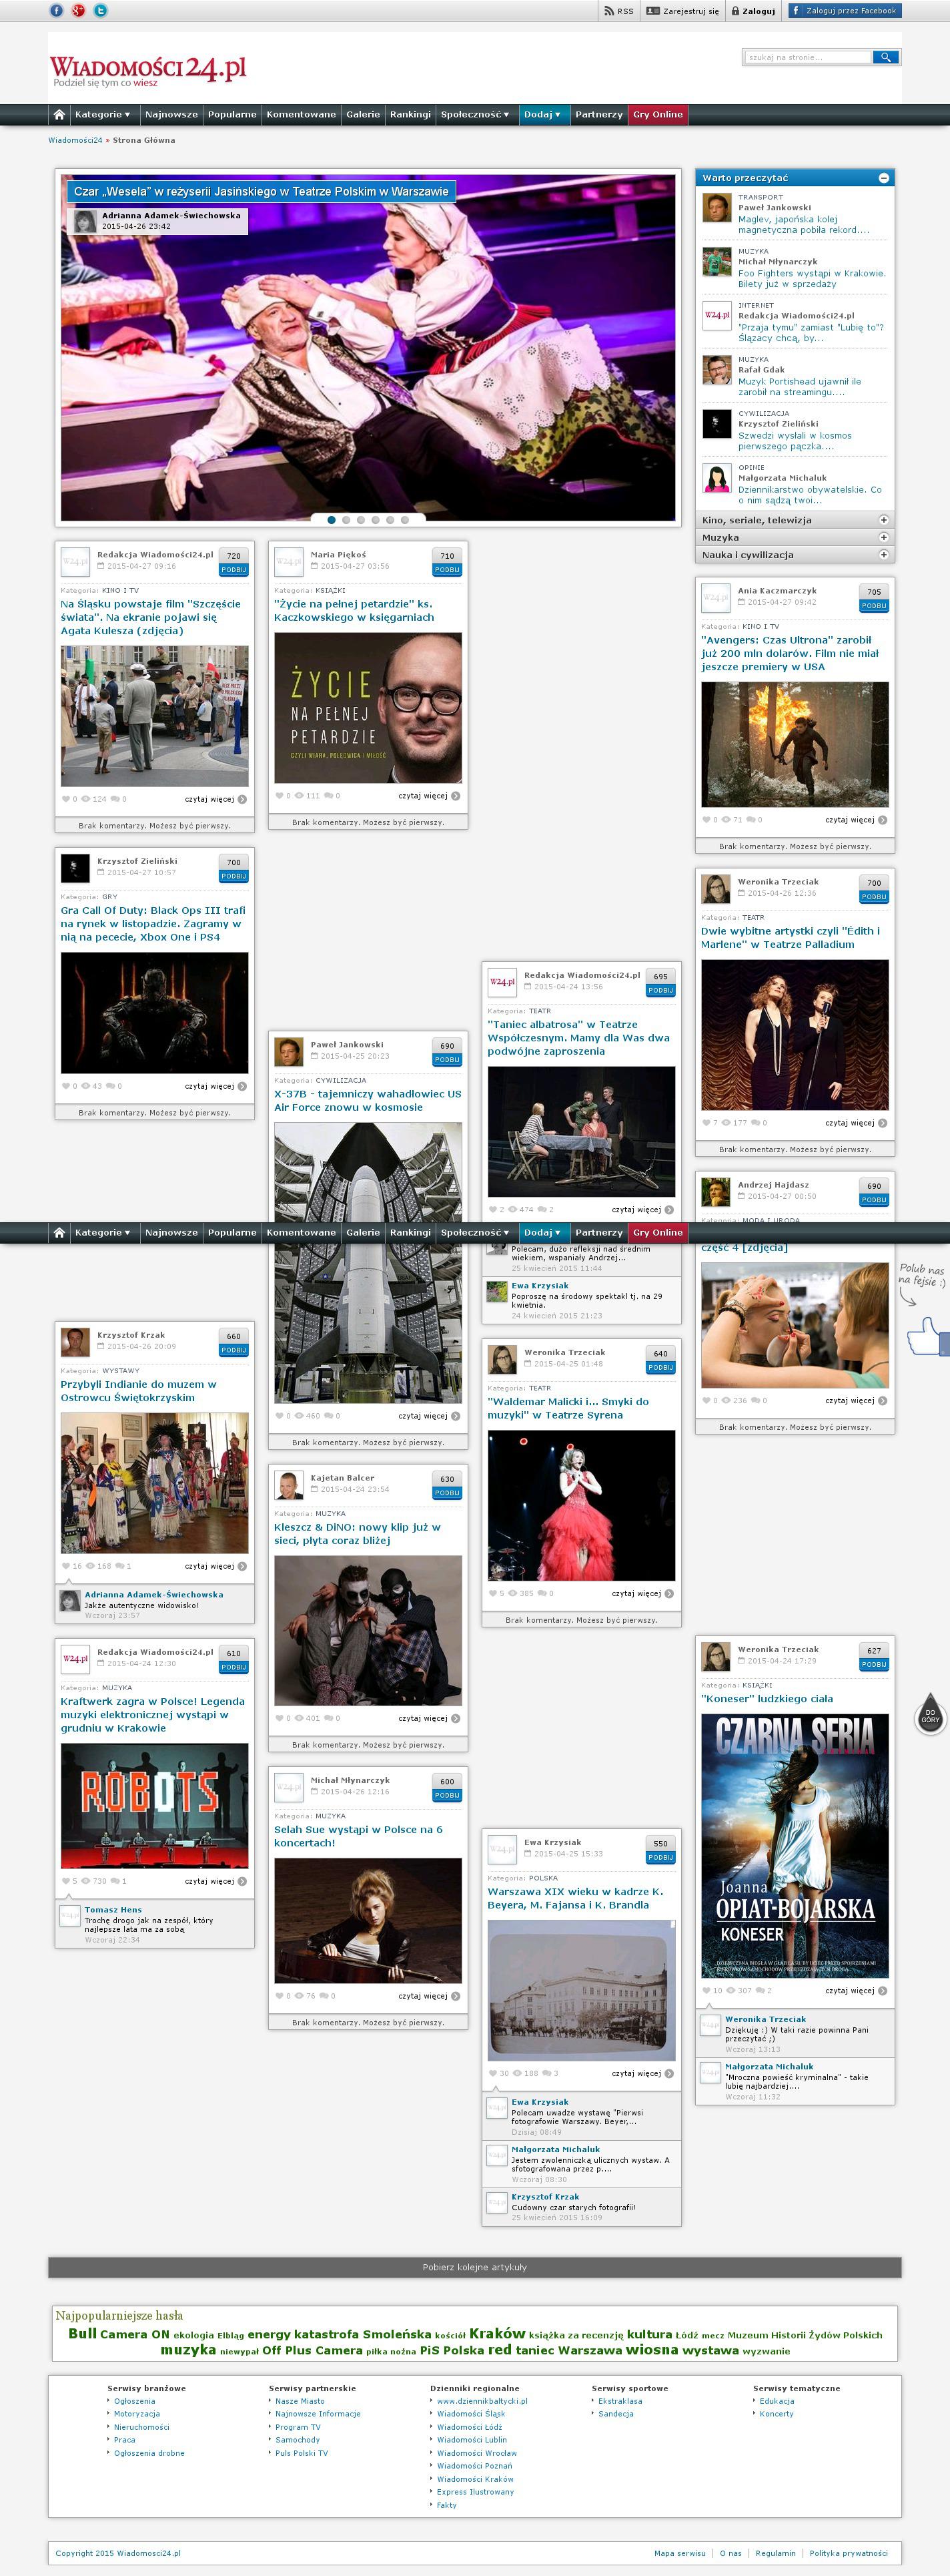Open the Twitter icon in the top bar
Viewport: 950px width, 2576px height.
tap(100, 11)
